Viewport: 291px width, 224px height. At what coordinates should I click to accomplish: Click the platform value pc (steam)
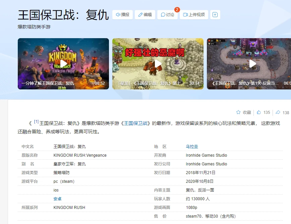pos(64,181)
